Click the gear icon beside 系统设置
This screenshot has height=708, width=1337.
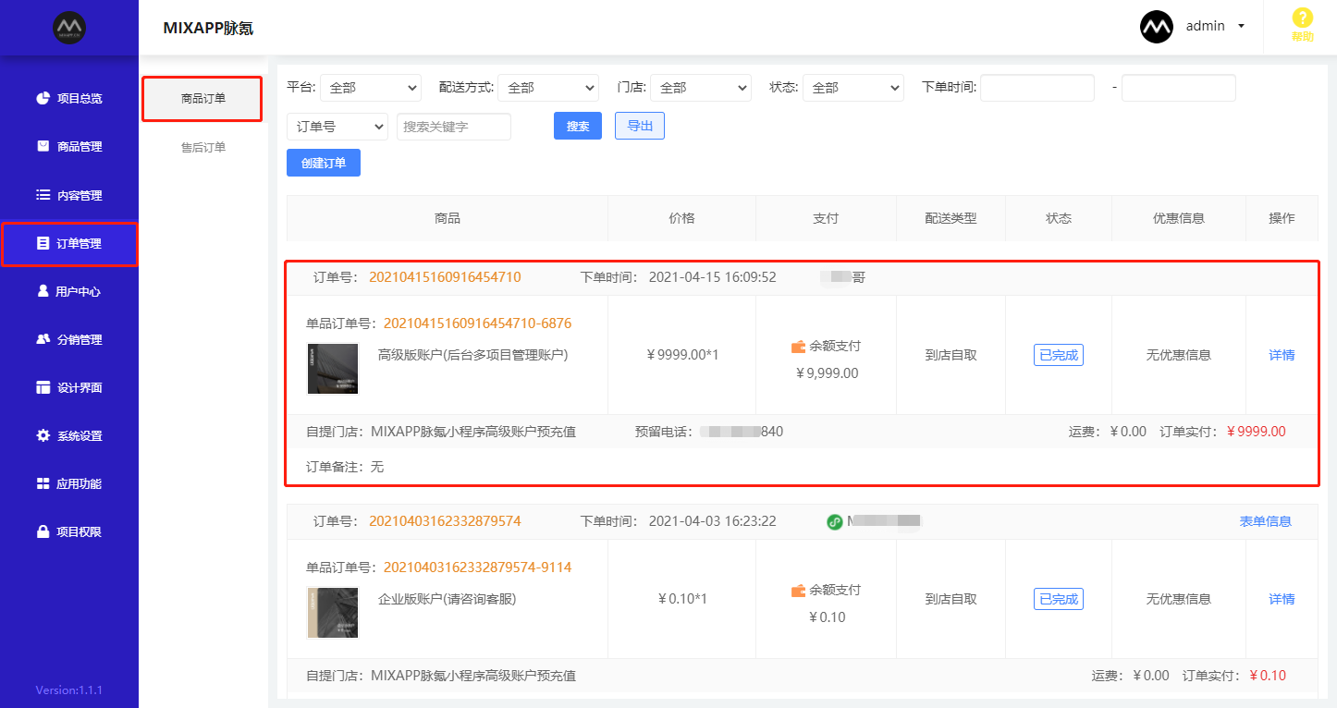click(43, 435)
